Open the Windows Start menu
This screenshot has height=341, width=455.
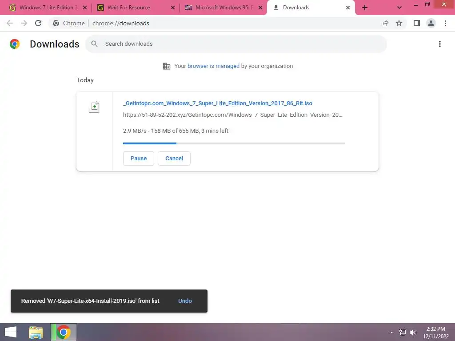tap(11, 332)
